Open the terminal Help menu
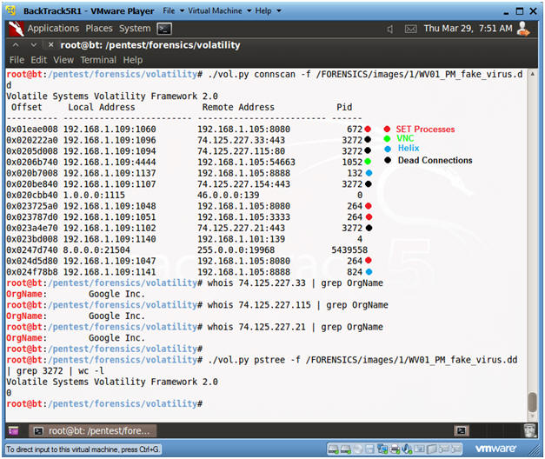 pos(132,60)
